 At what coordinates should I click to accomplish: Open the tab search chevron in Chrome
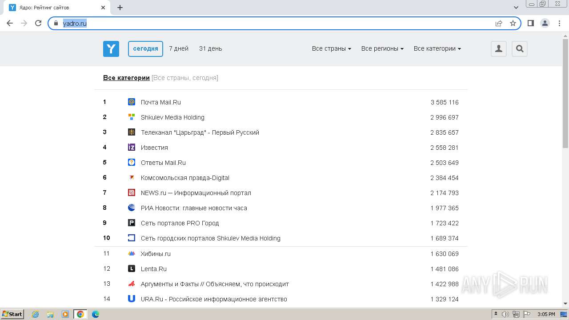516,8
